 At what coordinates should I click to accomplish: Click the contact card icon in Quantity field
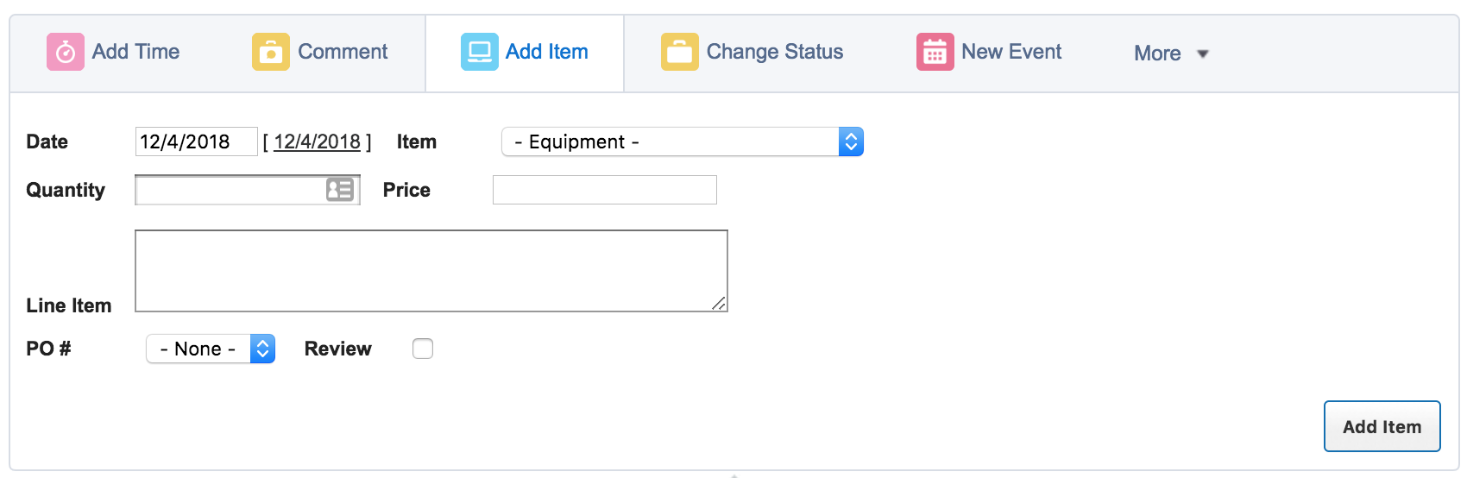[340, 190]
